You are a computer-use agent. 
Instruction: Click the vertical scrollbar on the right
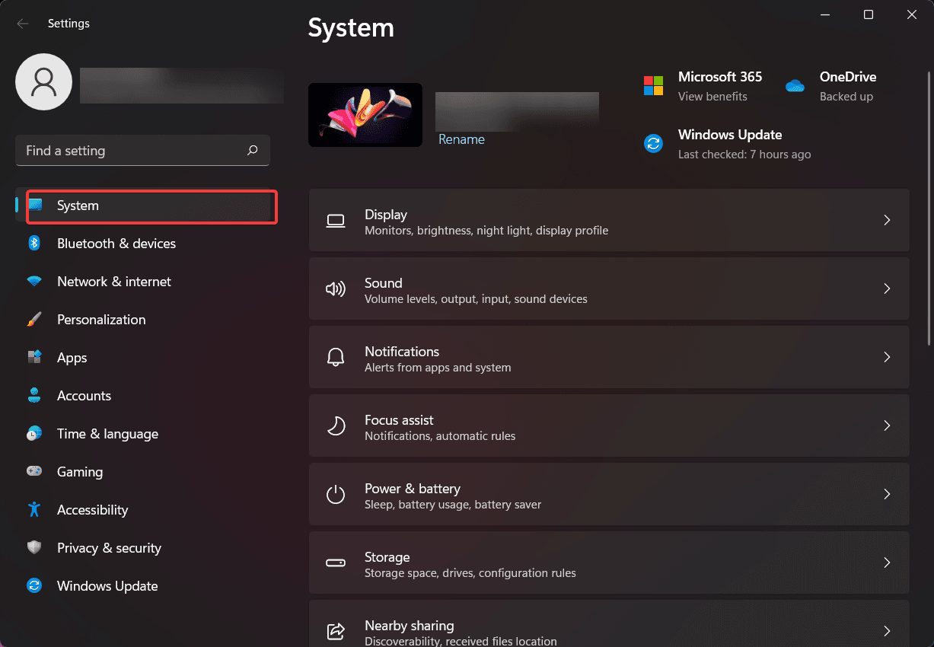pyautogui.click(x=929, y=206)
